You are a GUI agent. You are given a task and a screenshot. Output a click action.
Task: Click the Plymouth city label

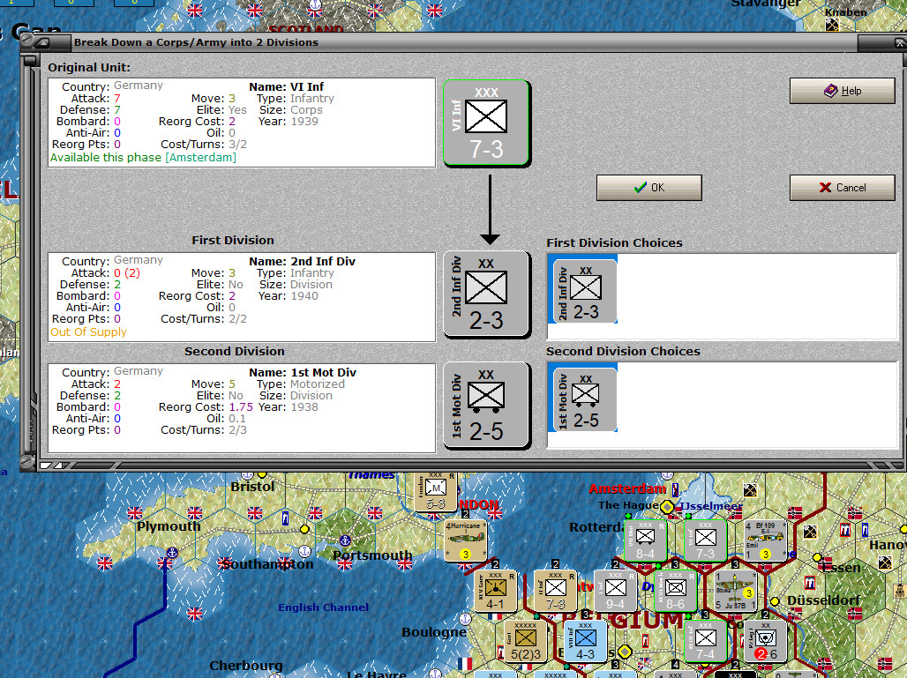(169, 526)
